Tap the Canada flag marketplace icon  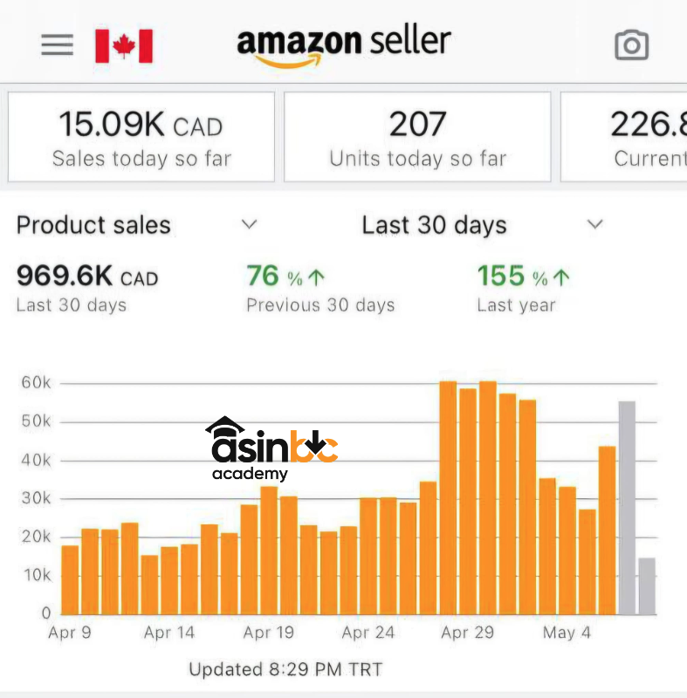pos(124,45)
